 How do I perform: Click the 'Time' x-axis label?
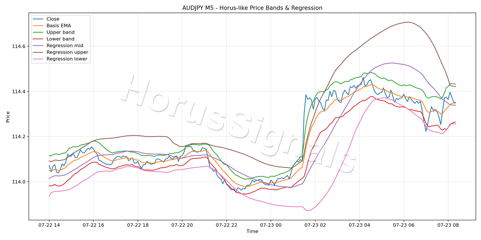[252, 232]
